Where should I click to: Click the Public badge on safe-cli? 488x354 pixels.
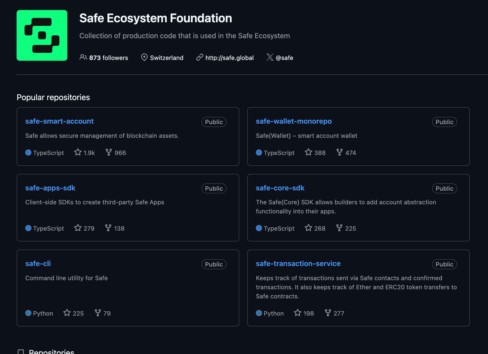click(214, 264)
